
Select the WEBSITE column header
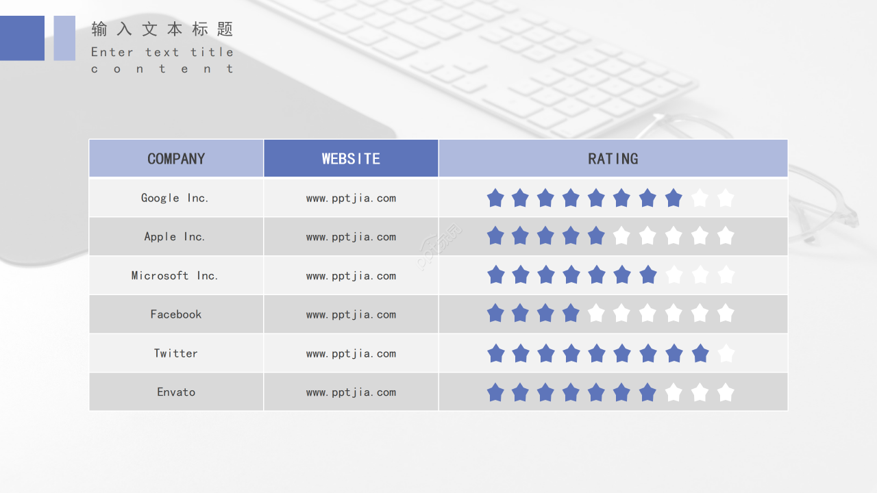(351, 159)
